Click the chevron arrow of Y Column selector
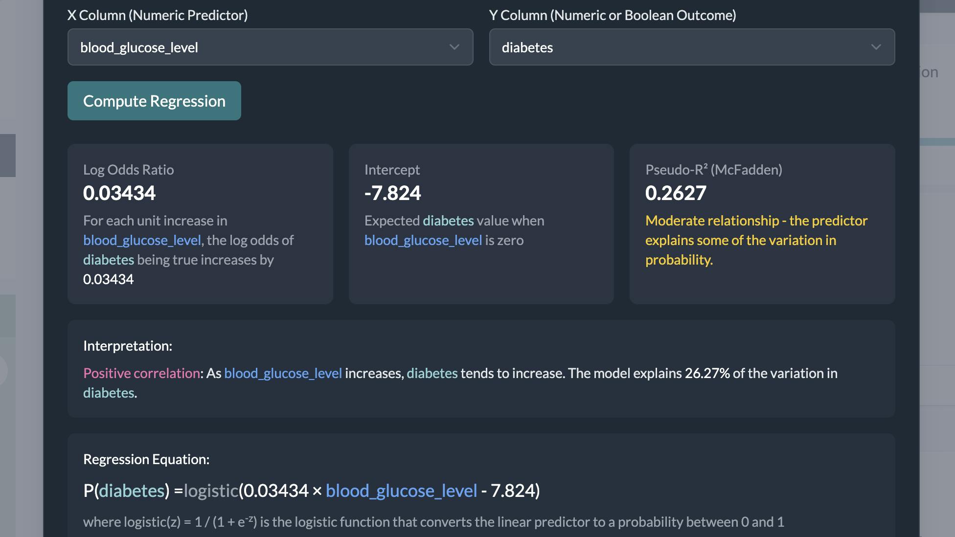Image resolution: width=955 pixels, height=537 pixels. coord(876,47)
